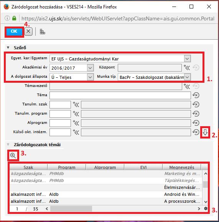
Task: Clear the Tanulm. szak field with reset icon
Action: point(196,105)
